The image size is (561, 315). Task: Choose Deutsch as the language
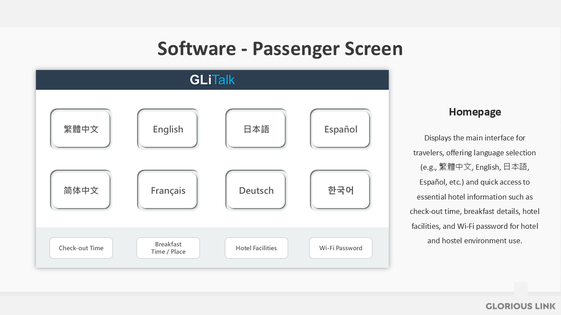[256, 190]
